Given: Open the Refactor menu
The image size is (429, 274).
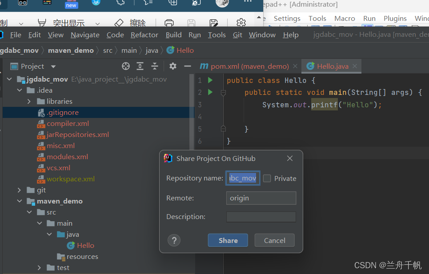Looking at the screenshot, I should pos(144,35).
